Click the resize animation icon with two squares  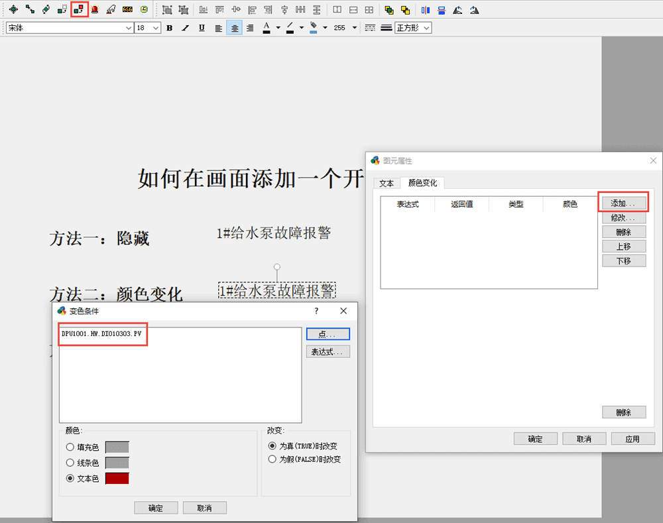[x=30, y=9]
